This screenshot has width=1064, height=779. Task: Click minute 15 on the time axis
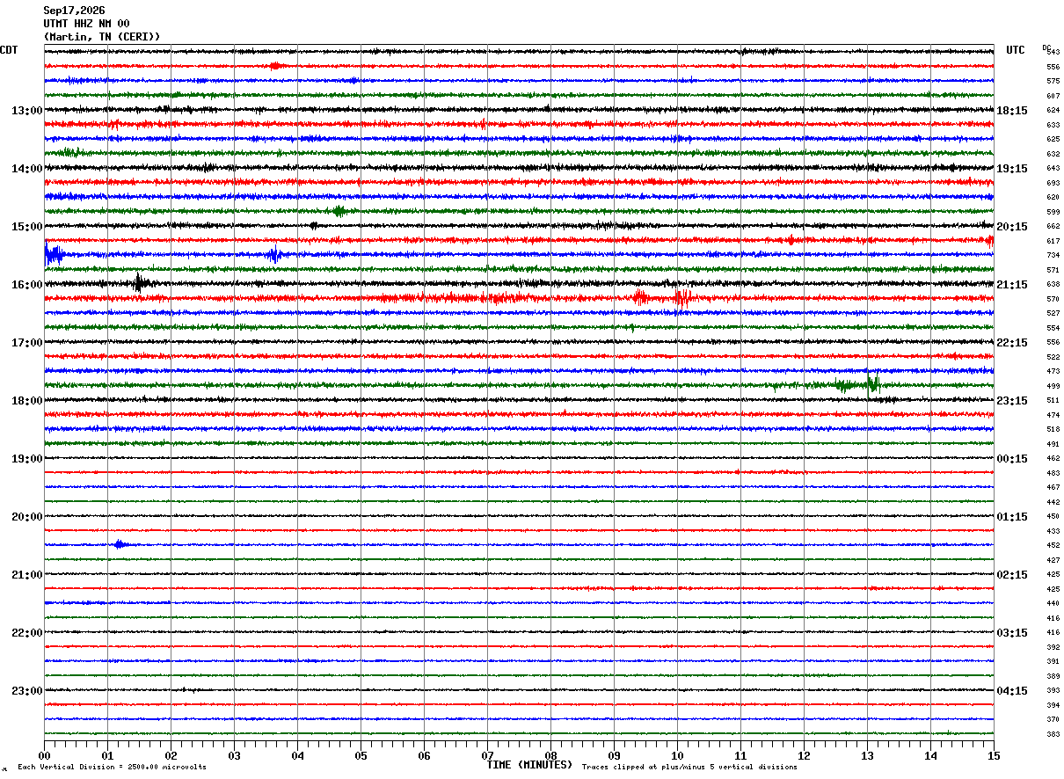pyautogui.click(x=994, y=755)
